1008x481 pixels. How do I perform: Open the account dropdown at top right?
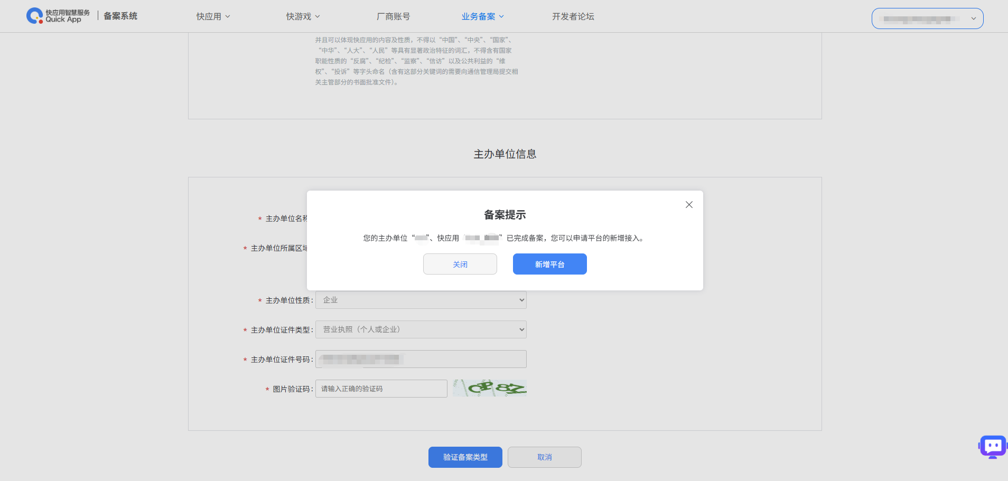927,18
